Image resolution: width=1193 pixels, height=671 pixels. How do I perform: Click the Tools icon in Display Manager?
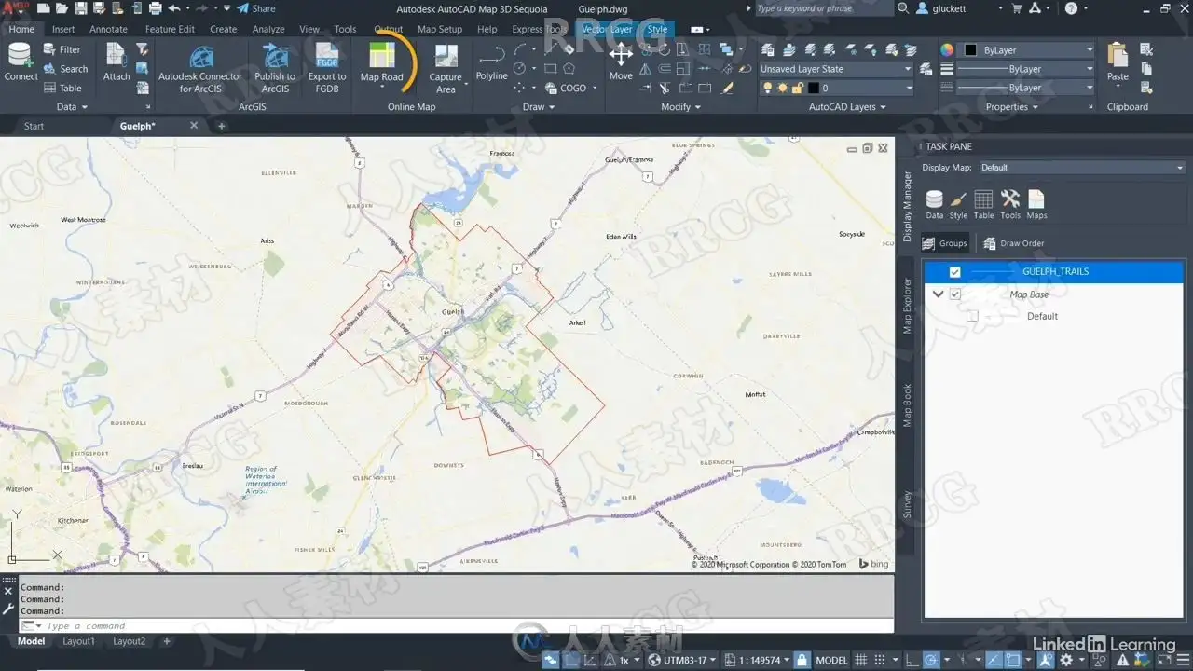pyautogui.click(x=1010, y=205)
